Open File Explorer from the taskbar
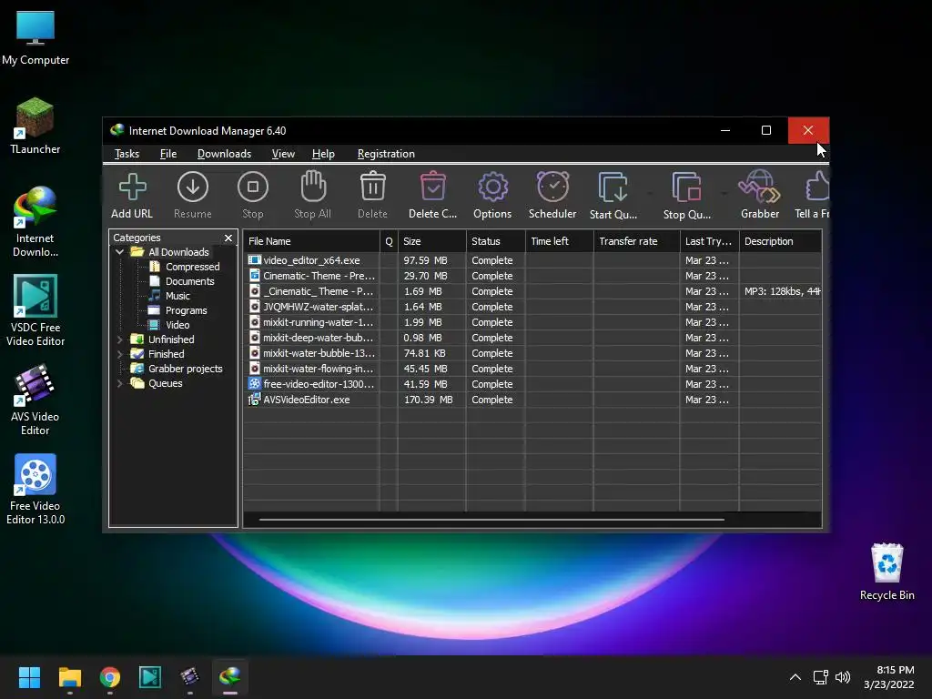 tap(69, 677)
